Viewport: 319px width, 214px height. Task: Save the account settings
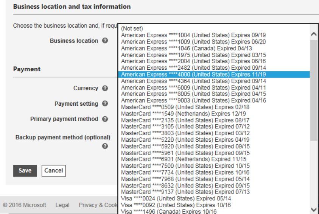point(25,170)
